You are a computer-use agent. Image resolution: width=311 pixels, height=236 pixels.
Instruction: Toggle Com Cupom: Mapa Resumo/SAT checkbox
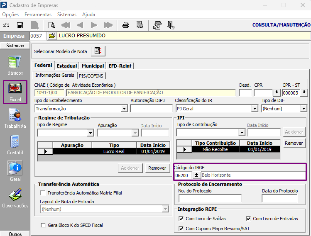click(181, 229)
